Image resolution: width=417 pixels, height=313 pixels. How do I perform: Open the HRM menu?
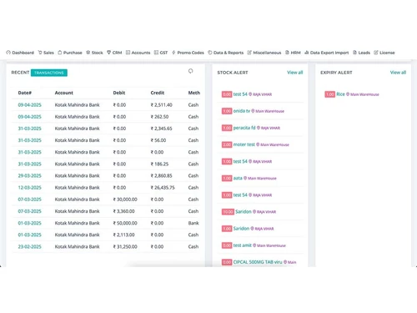coord(293,53)
